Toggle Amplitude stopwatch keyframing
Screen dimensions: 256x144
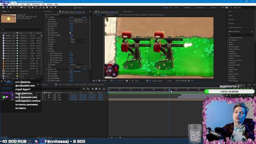point(49,24)
